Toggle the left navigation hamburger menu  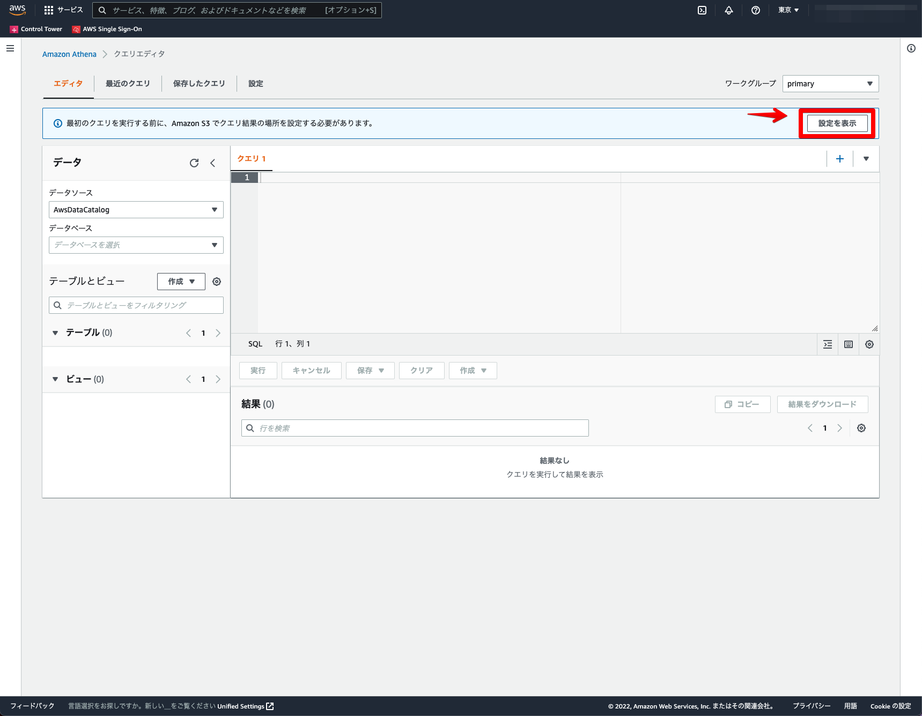point(10,48)
